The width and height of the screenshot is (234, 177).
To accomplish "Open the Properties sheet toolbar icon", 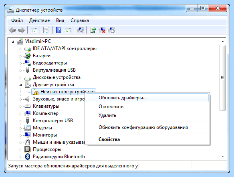I will (46, 30).
